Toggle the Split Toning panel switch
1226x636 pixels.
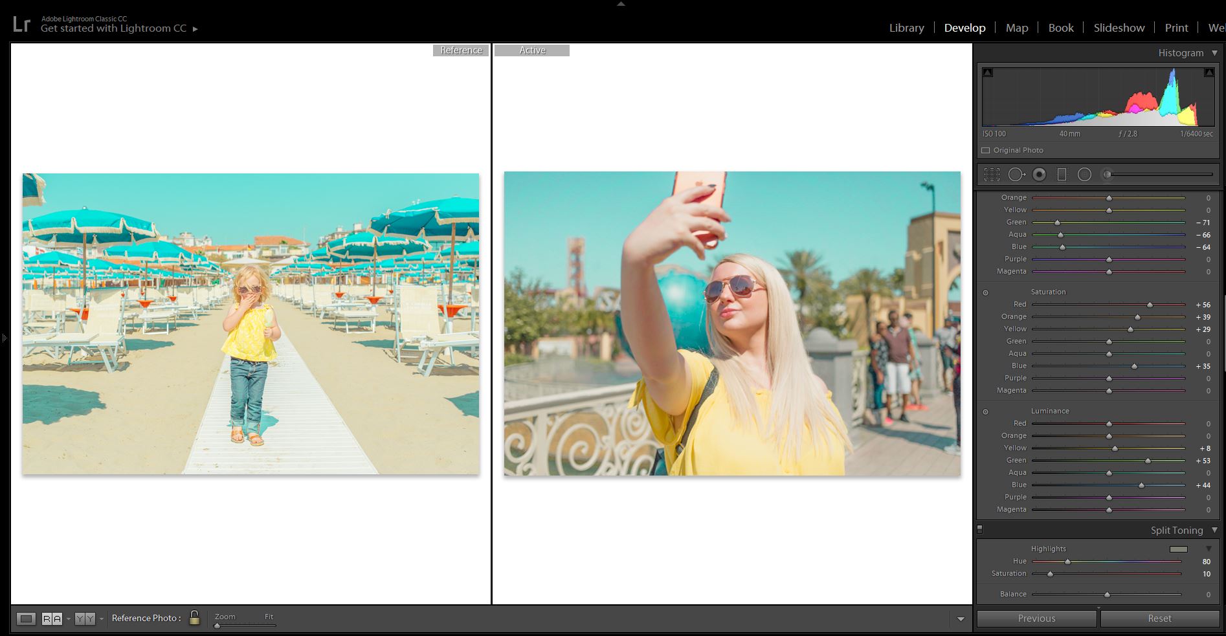980,529
